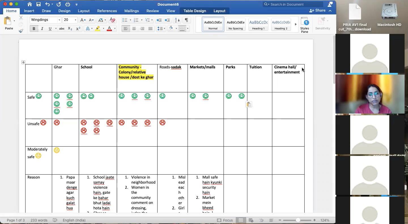This screenshot has width=408, height=224.
Task: Open the References tab
Action: coord(107,11)
